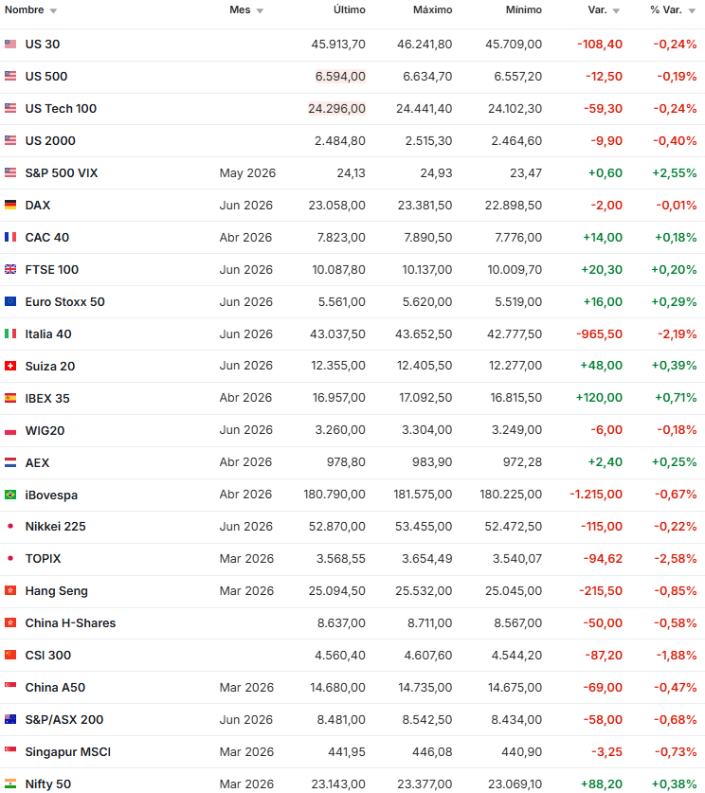
Task: Click the Hong Kong flag next to Hang Seng
Action: (11, 590)
